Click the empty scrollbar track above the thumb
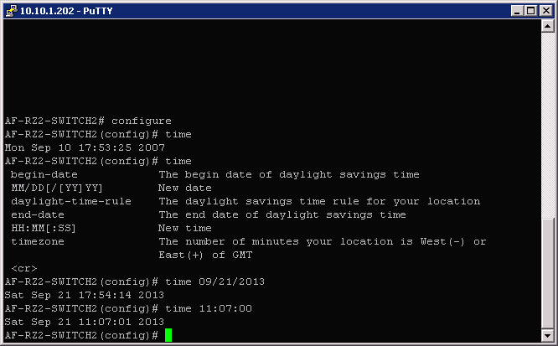 (x=548, y=126)
